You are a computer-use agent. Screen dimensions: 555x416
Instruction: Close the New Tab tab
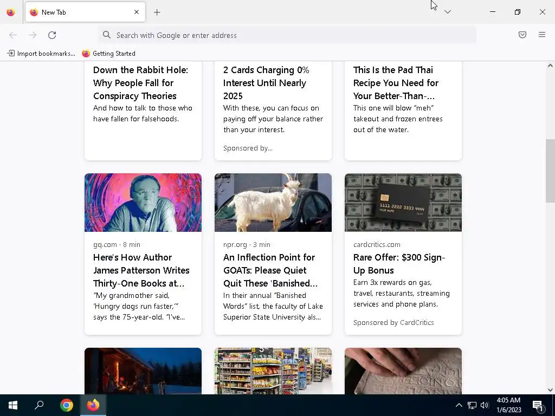click(137, 12)
